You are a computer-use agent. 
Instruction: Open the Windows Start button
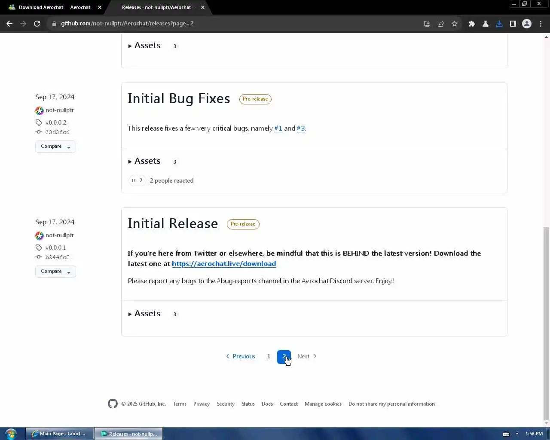(10, 434)
